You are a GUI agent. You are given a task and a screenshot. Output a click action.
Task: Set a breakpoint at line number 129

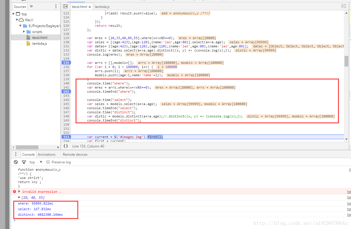66,38
